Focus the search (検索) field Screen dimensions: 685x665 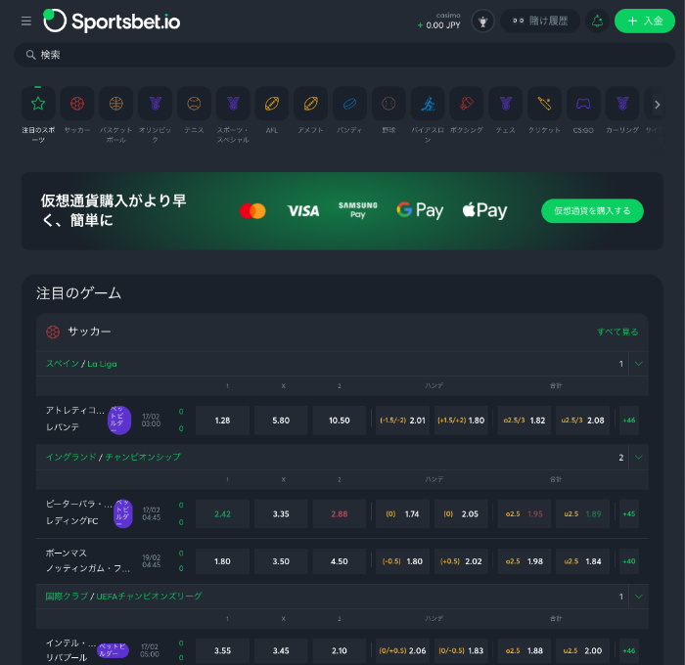point(342,56)
